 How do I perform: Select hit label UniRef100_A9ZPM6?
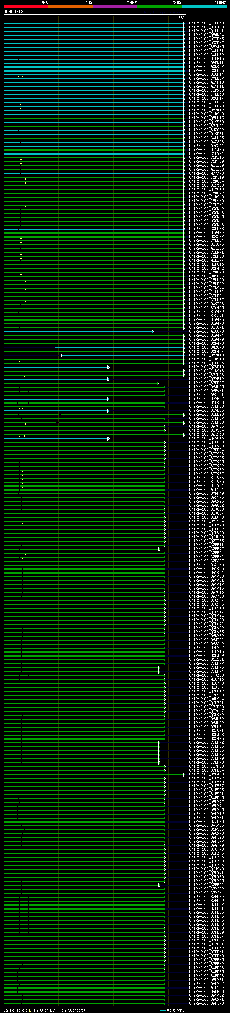tap(206, 39)
